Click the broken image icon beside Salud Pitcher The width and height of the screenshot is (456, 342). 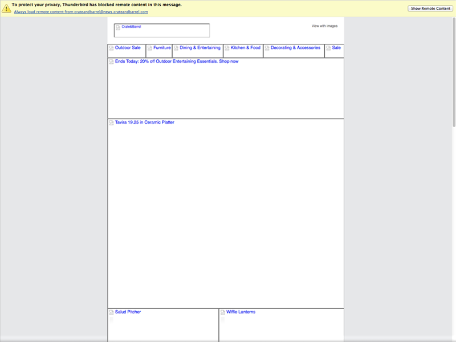tap(111, 312)
